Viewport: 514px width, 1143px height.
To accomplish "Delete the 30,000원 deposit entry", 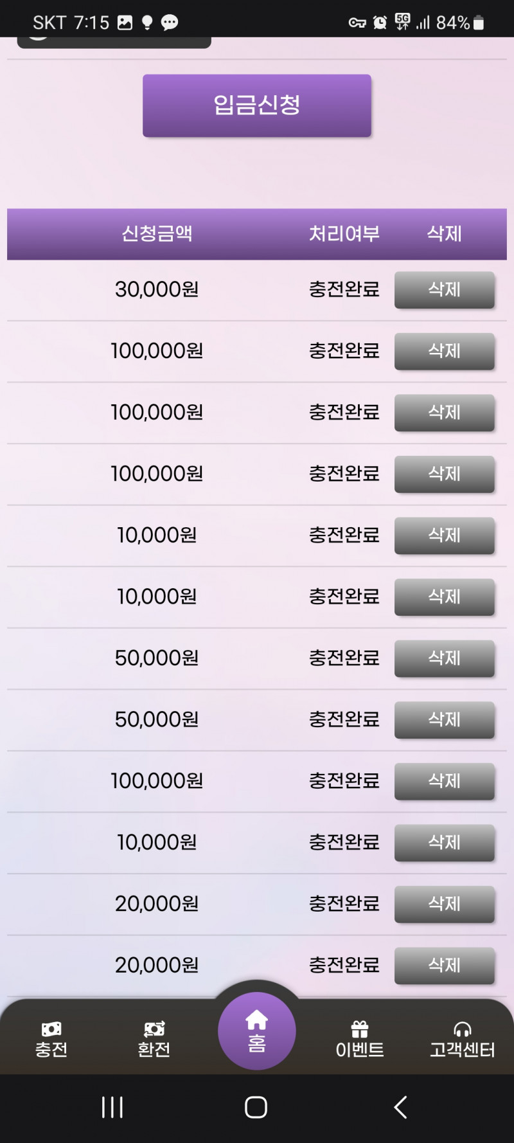I will [444, 290].
